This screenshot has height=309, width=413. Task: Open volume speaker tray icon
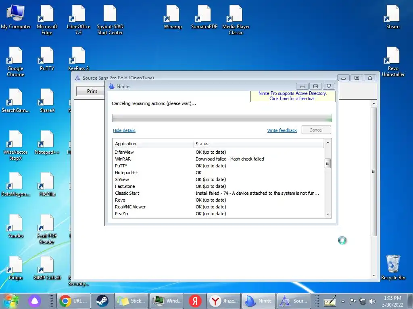[x=372, y=301]
